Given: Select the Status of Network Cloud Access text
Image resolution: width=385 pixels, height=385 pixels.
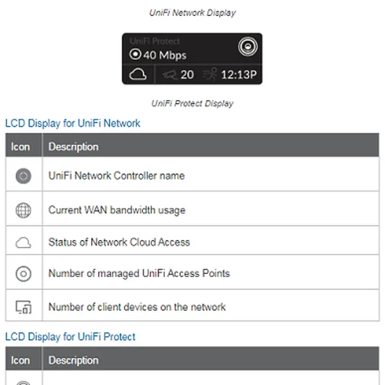Looking at the screenshot, I should click(x=119, y=243).
